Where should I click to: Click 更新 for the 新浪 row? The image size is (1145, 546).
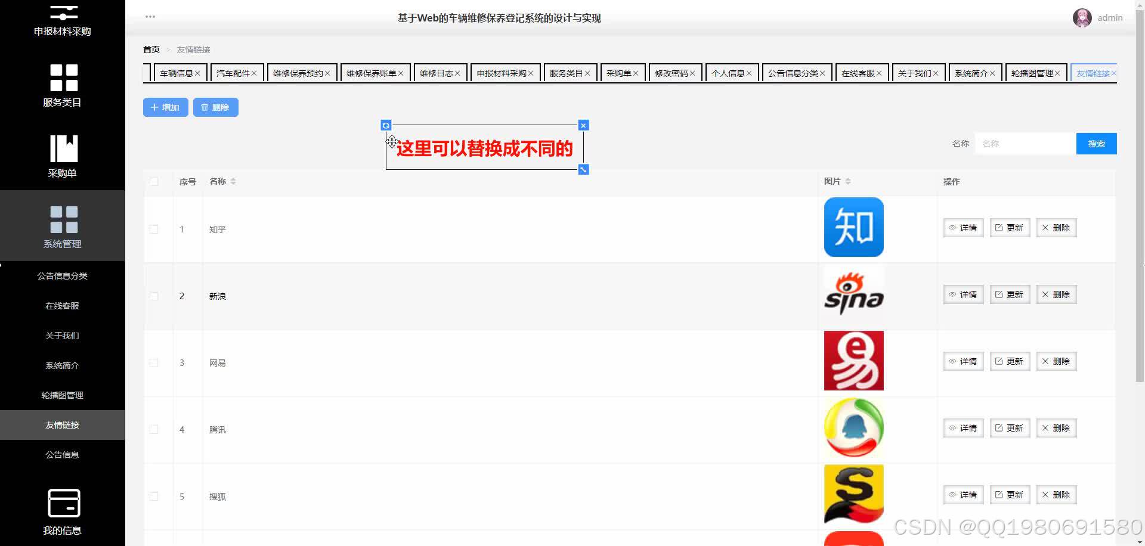pyautogui.click(x=1010, y=294)
